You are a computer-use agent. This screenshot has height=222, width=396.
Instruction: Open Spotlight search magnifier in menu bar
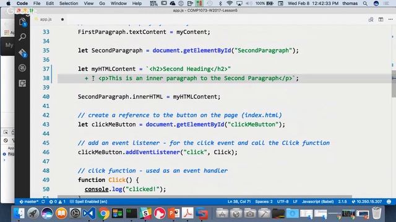(x=365, y=3)
